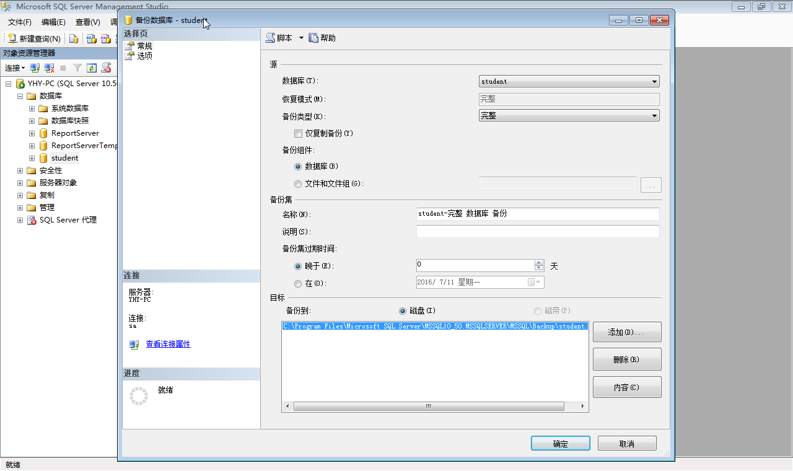Increase expiration days with up spinner
The height and width of the screenshot is (471, 793).
click(x=539, y=262)
